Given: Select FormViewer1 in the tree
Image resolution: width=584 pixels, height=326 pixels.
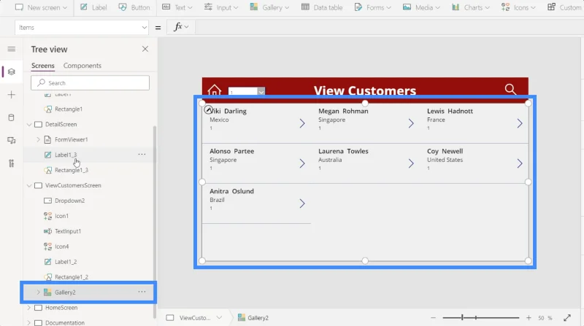Looking at the screenshot, I should (x=71, y=139).
